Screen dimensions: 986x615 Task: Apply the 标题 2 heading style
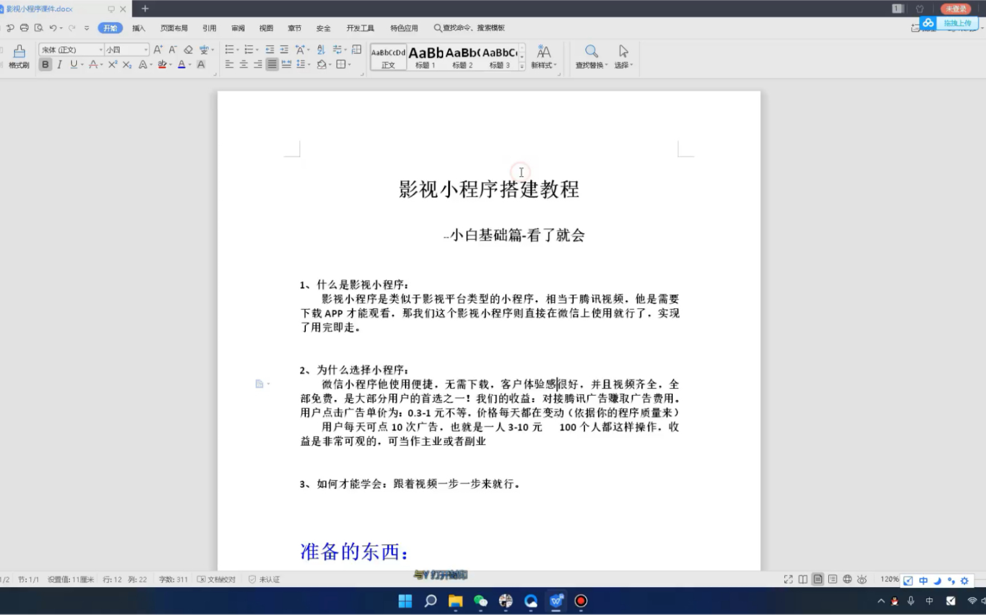tap(462, 57)
